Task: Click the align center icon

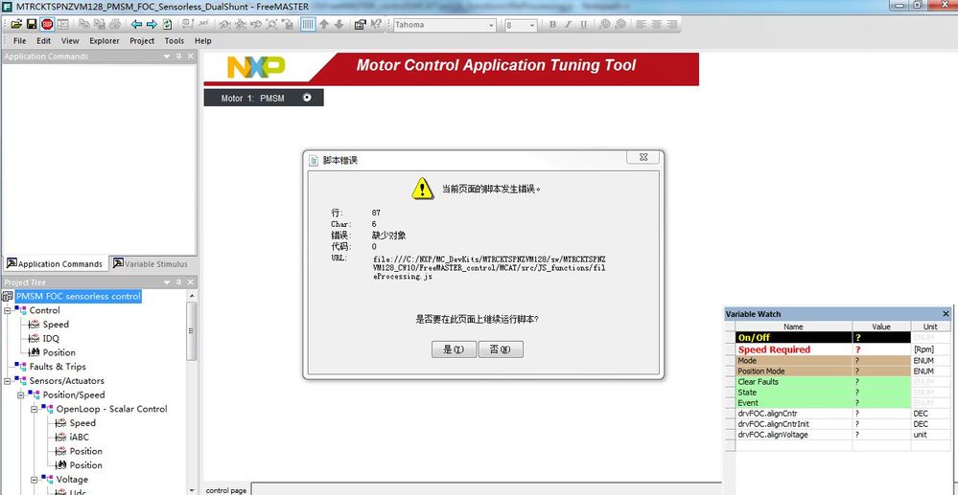Action: tap(656, 24)
